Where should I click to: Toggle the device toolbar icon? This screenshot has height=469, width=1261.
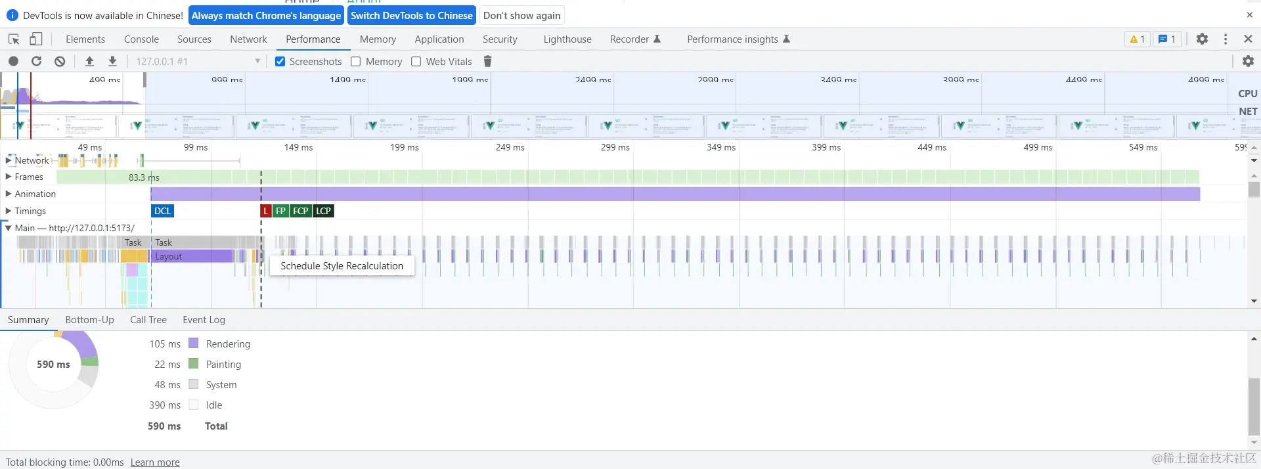[36, 39]
